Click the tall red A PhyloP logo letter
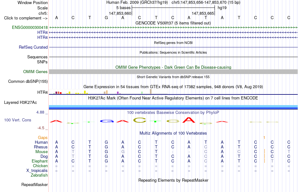298x192 pixels. (189, 120)
